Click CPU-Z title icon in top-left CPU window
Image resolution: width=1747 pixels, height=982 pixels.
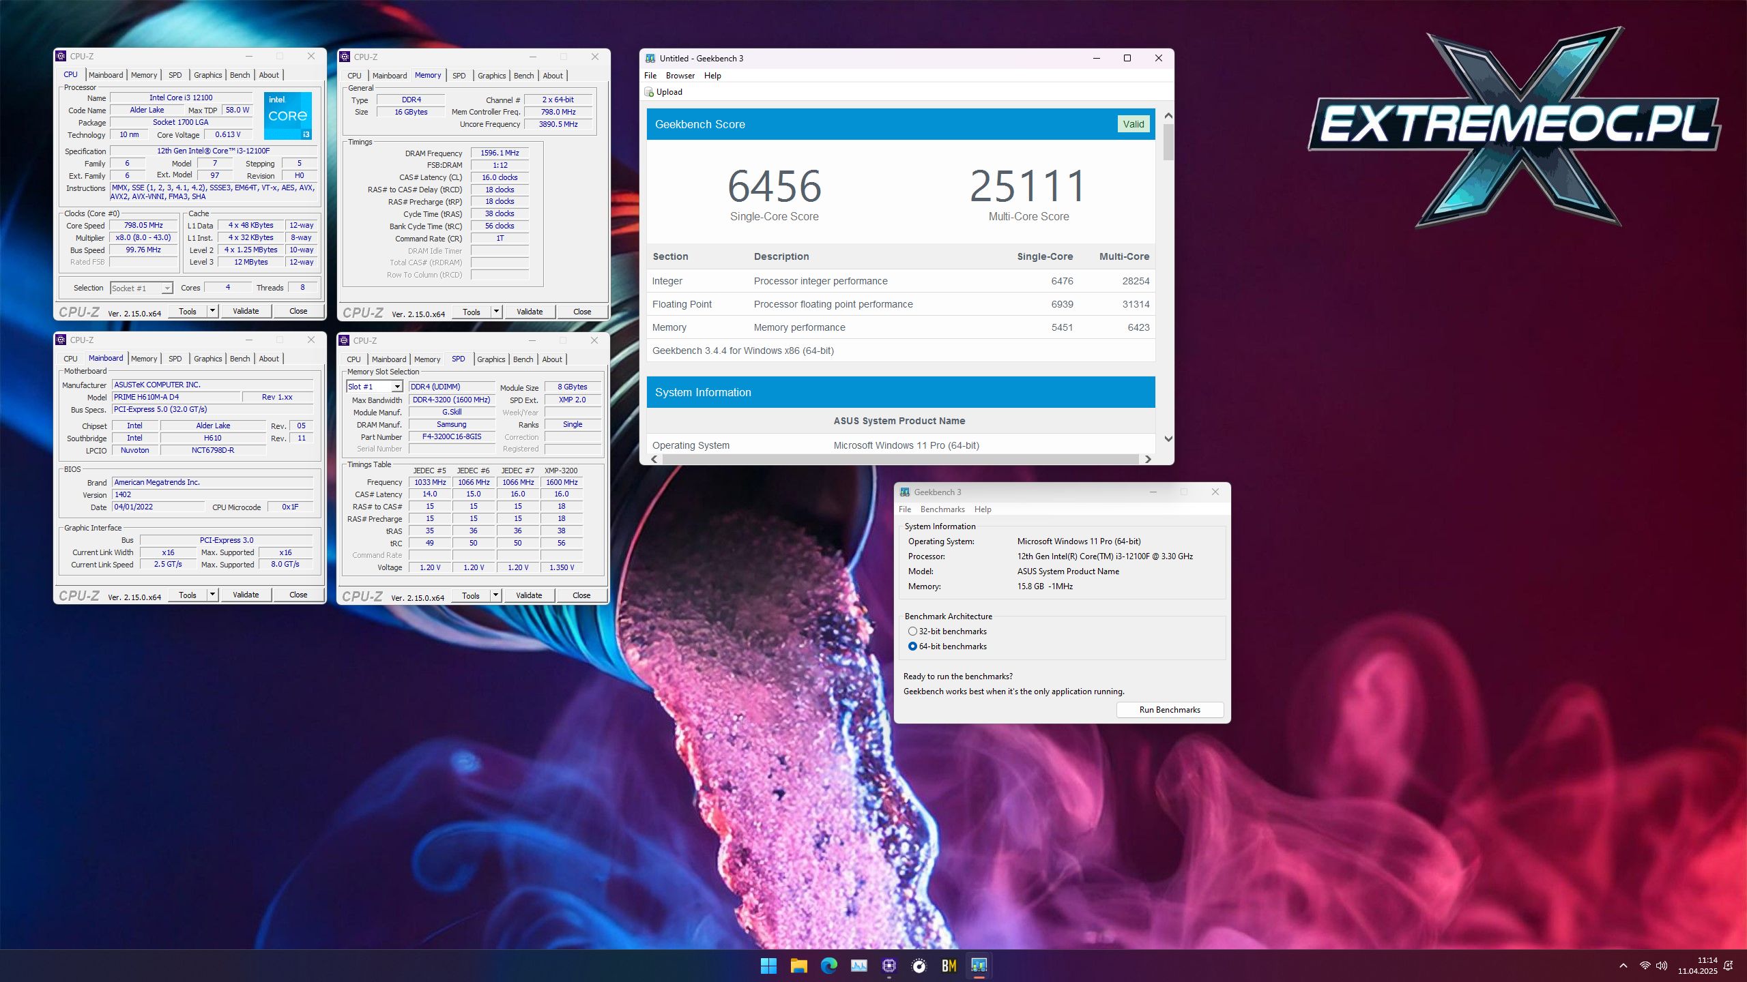point(61,57)
